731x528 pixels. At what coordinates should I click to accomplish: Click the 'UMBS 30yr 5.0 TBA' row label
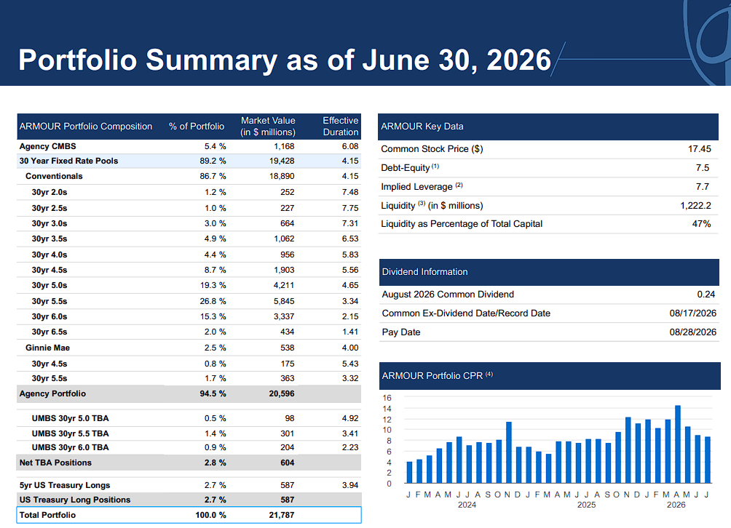pos(71,418)
